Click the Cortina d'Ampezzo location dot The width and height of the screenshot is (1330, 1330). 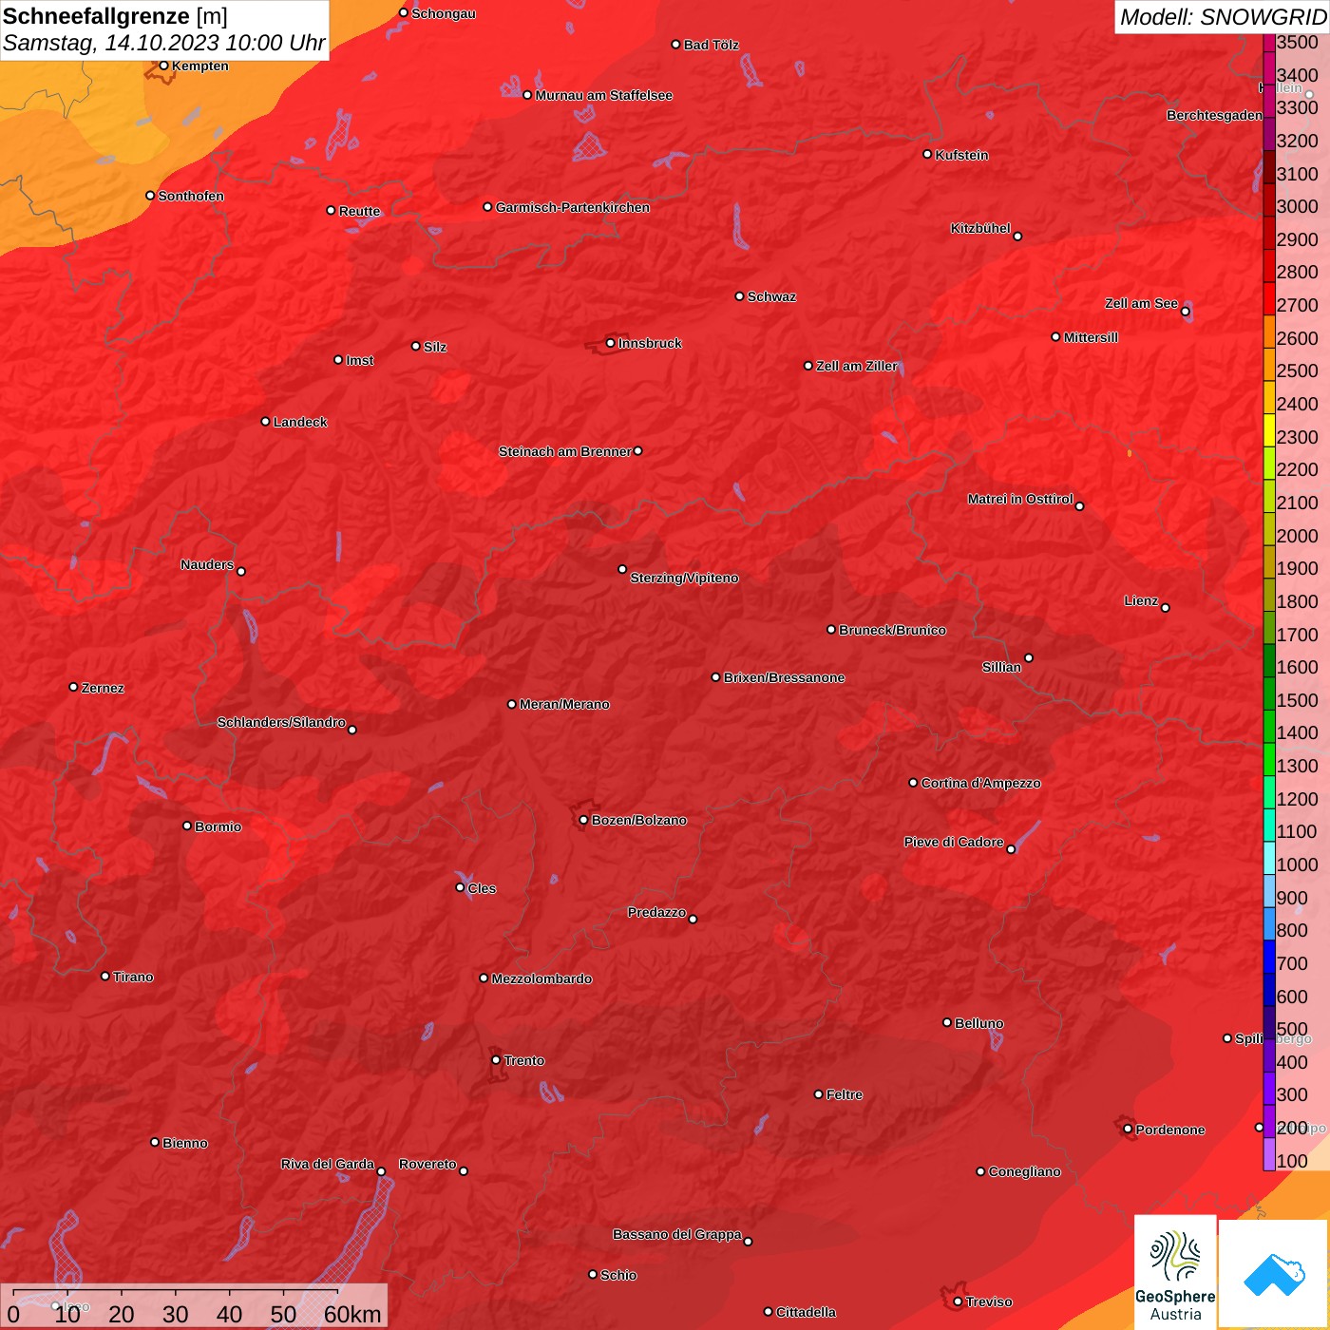[913, 783]
